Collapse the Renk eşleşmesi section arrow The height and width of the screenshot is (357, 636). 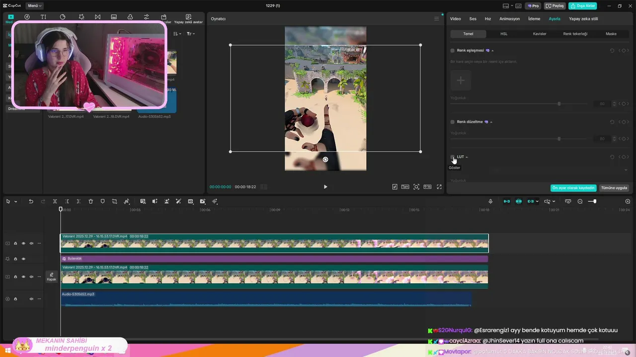[492, 51]
